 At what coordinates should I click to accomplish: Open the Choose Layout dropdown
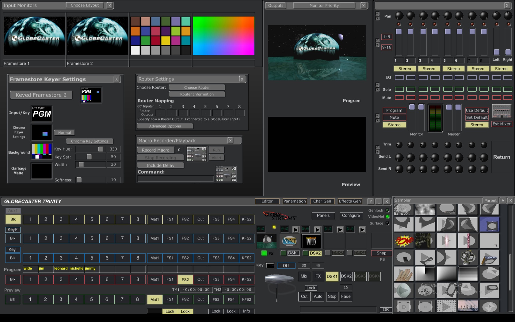click(x=85, y=5)
